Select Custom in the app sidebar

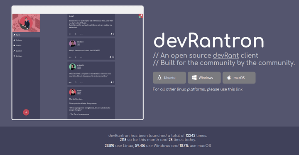(26, 51)
